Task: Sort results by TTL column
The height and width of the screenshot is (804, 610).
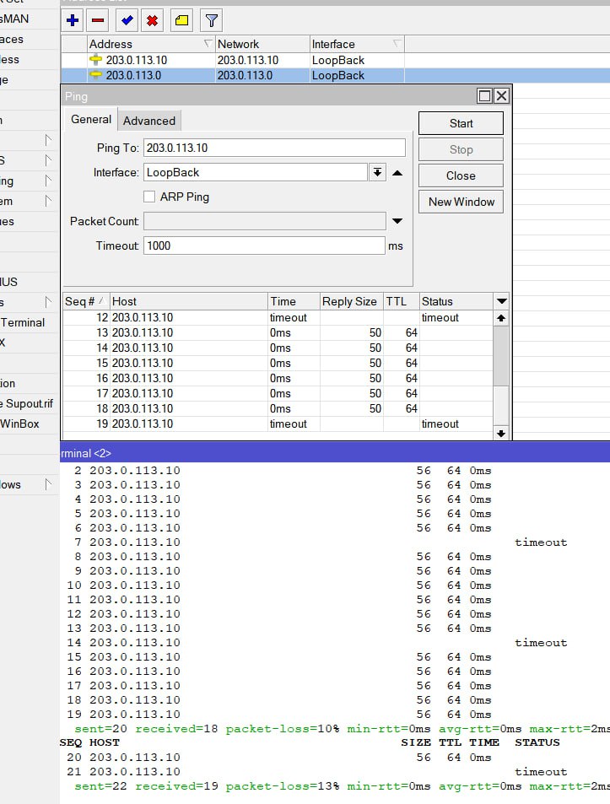Action: (402, 301)
